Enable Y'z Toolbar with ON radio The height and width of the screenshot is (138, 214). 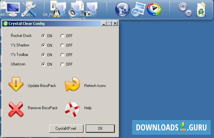point(43,55)
